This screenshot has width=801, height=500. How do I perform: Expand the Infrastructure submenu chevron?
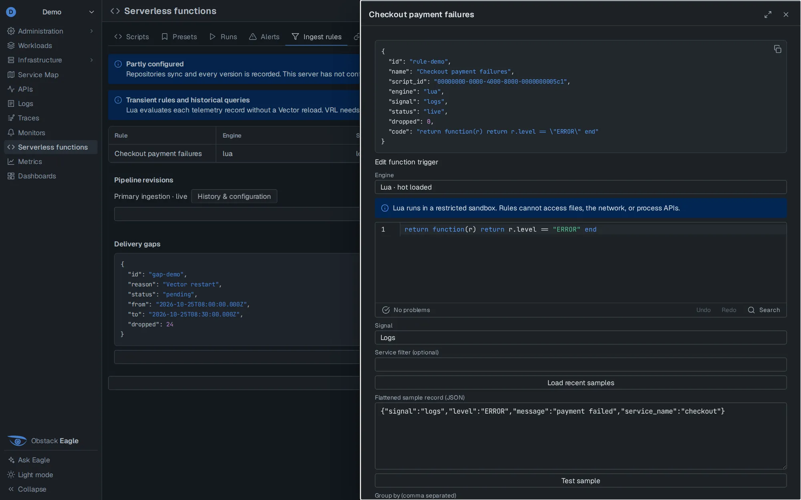92,60
